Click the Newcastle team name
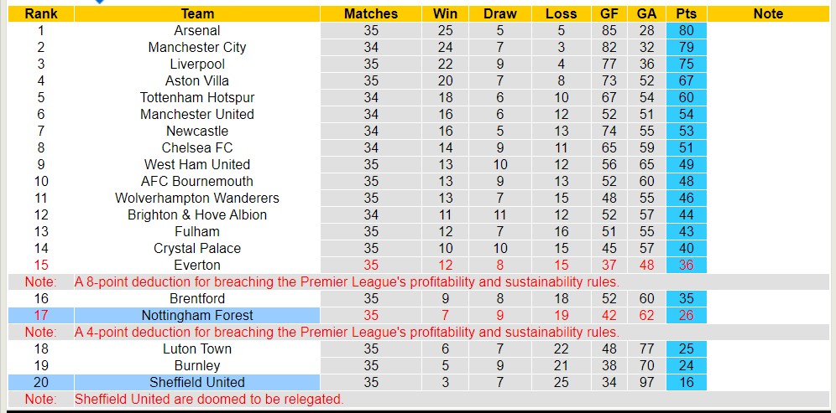The width and height of the screenshot is (836, 413). 197,131
